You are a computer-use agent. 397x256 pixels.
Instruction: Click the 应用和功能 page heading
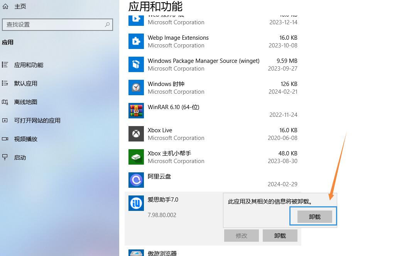click(155, 6)
